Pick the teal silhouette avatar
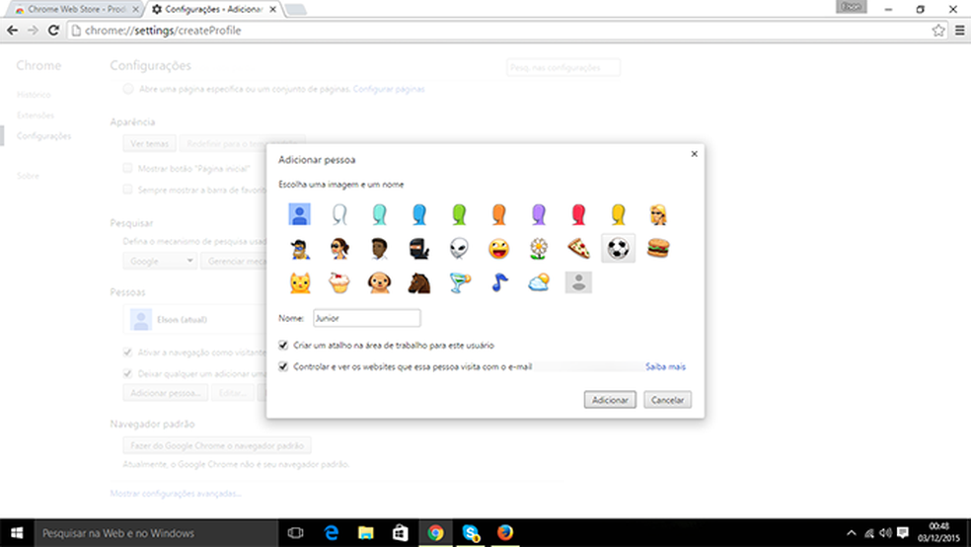The image size is (971, 547). click(379, 214)
